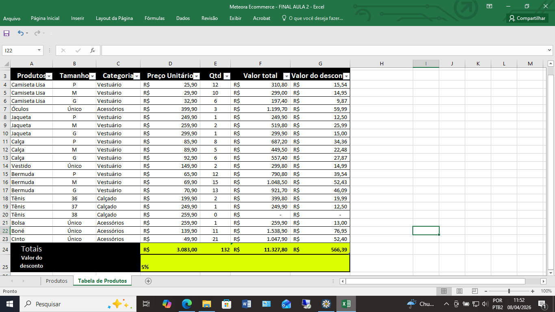This screenshot has height=312, width=555.
Task: Open the Fórmulas ribbon tab
Action: click(154, 18)
